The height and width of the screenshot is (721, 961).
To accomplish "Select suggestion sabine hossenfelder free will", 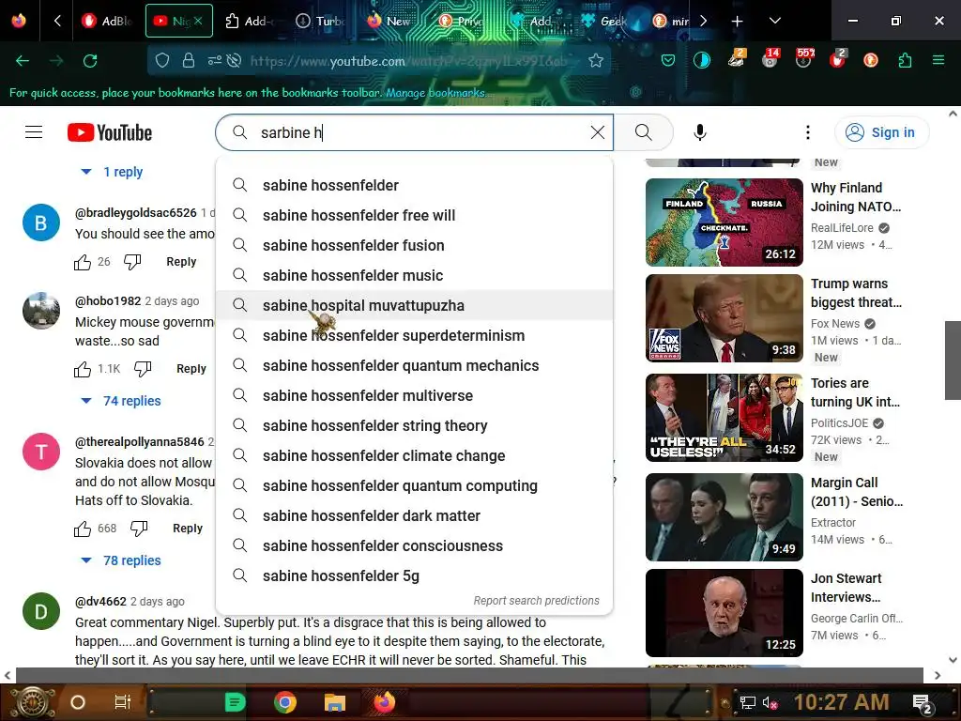I will 414,215.
